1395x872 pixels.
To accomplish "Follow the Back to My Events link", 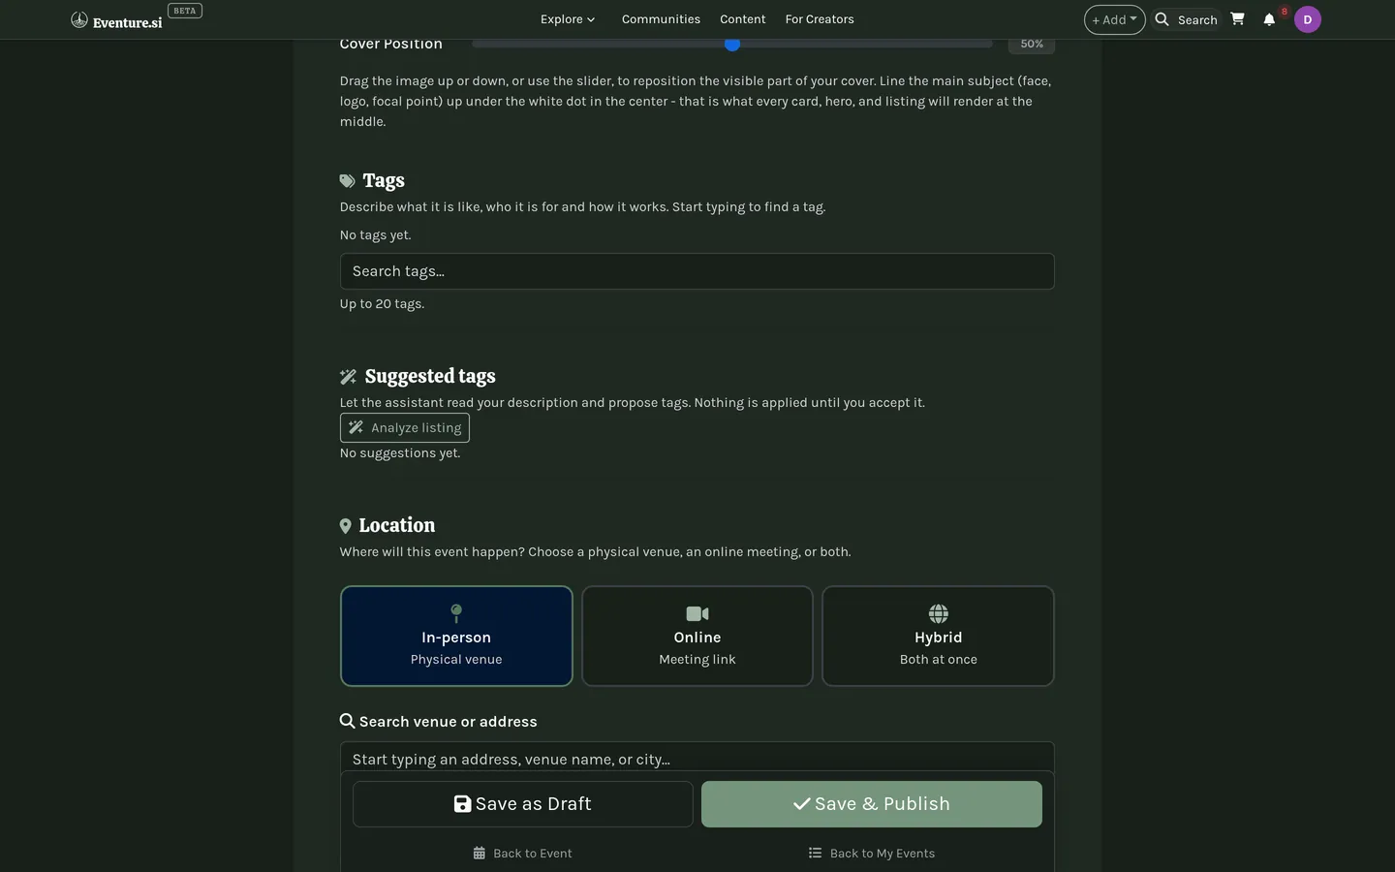I will tap(872, 854).
